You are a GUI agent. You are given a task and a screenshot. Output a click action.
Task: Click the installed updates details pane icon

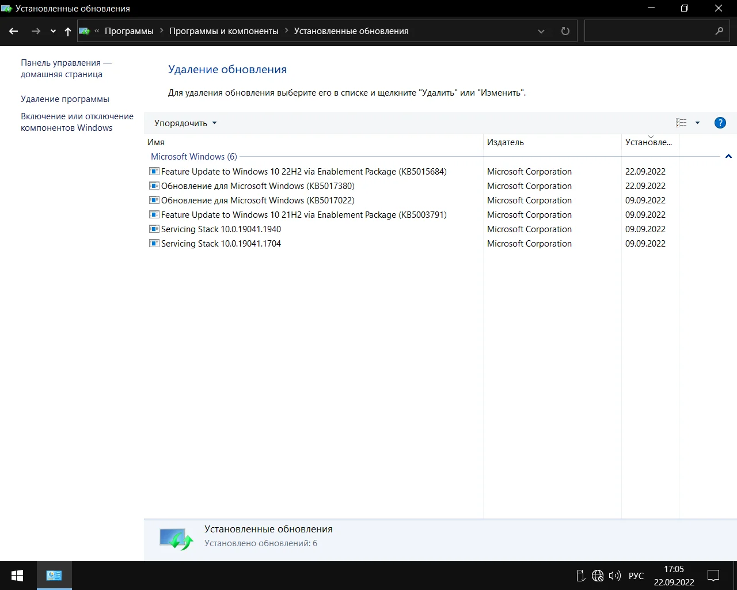click(x=176, y=539)
